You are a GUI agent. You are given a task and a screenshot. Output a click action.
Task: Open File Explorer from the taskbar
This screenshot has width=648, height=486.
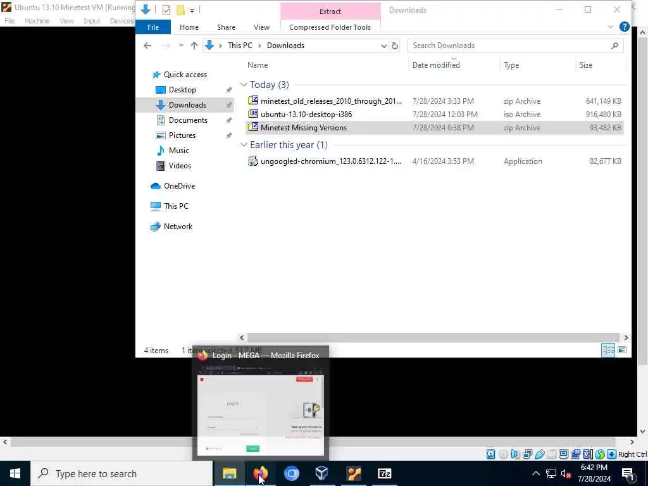coord(229,473)
